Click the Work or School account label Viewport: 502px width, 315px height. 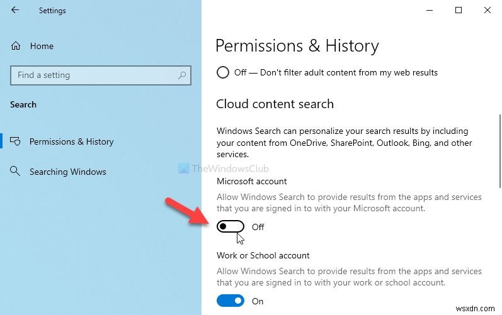pos(263,255)
